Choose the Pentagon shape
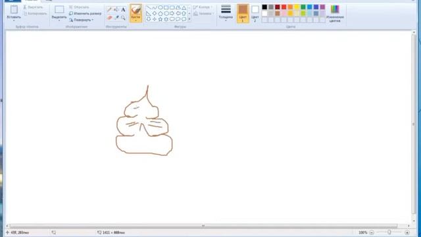The height and width of the screenshot is (237, 421). [x=161, y=13]
